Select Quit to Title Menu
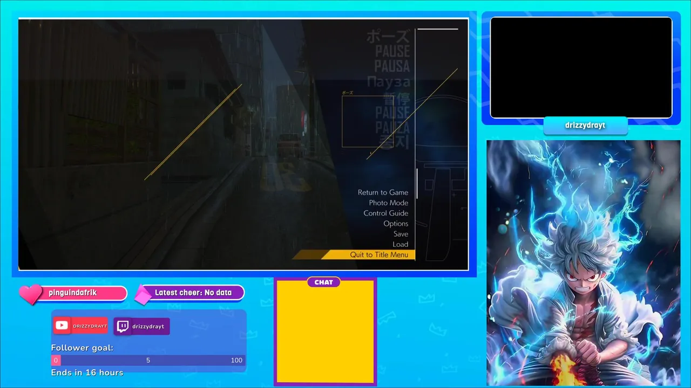 tap(379, 254)
